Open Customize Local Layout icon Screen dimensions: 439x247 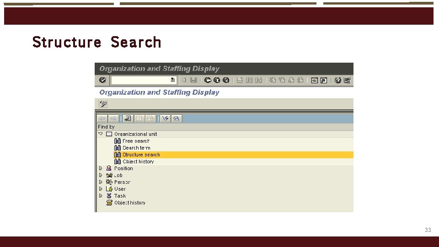click(347, 81)
